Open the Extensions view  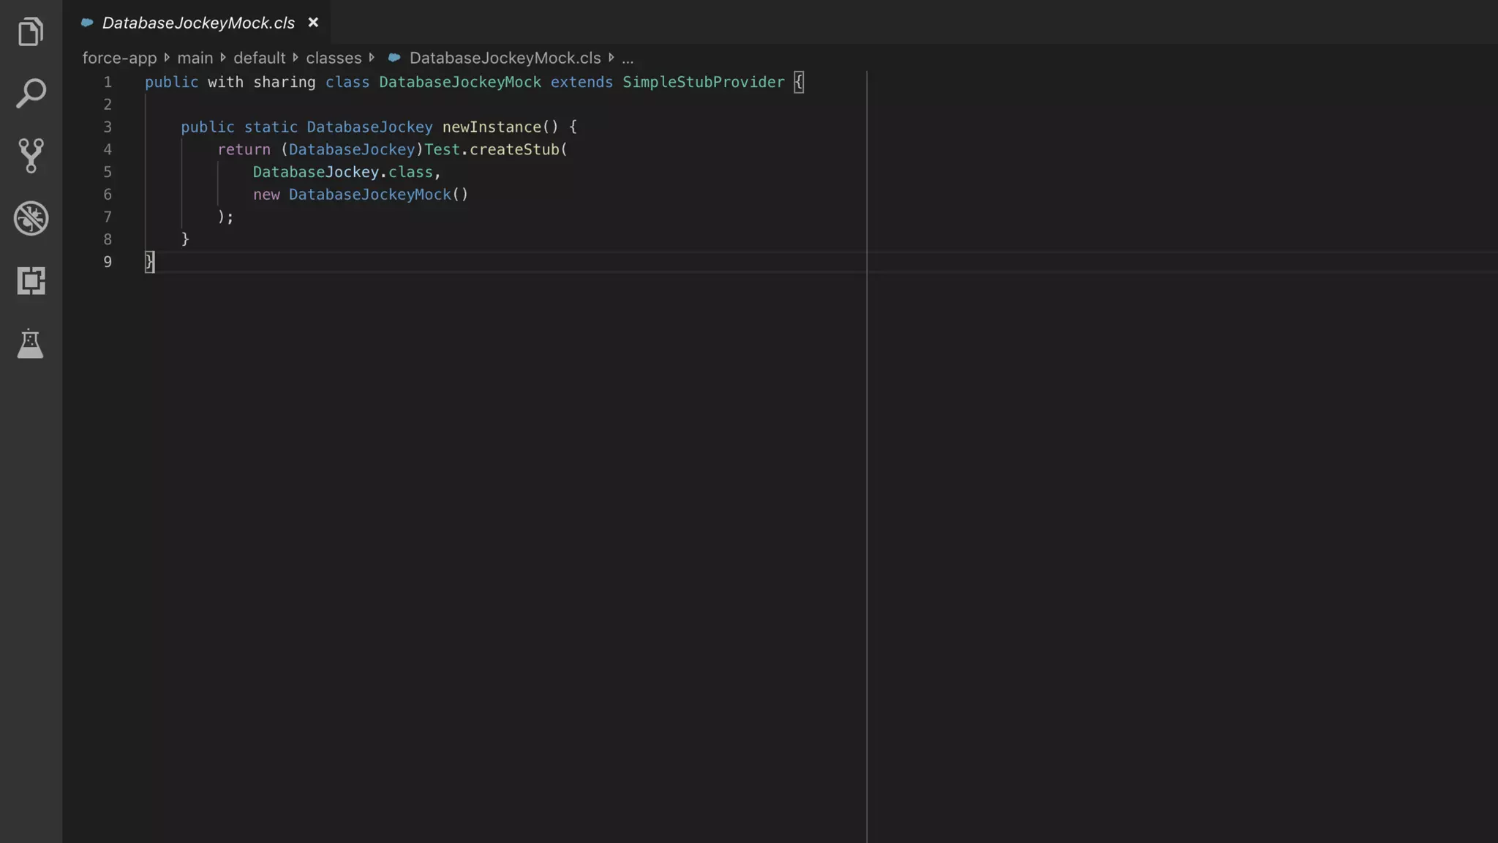tap(31, 281)
